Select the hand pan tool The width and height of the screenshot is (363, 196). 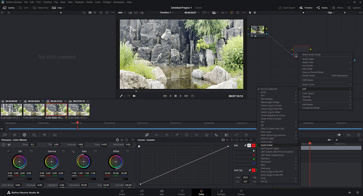(x=255, y=12)
